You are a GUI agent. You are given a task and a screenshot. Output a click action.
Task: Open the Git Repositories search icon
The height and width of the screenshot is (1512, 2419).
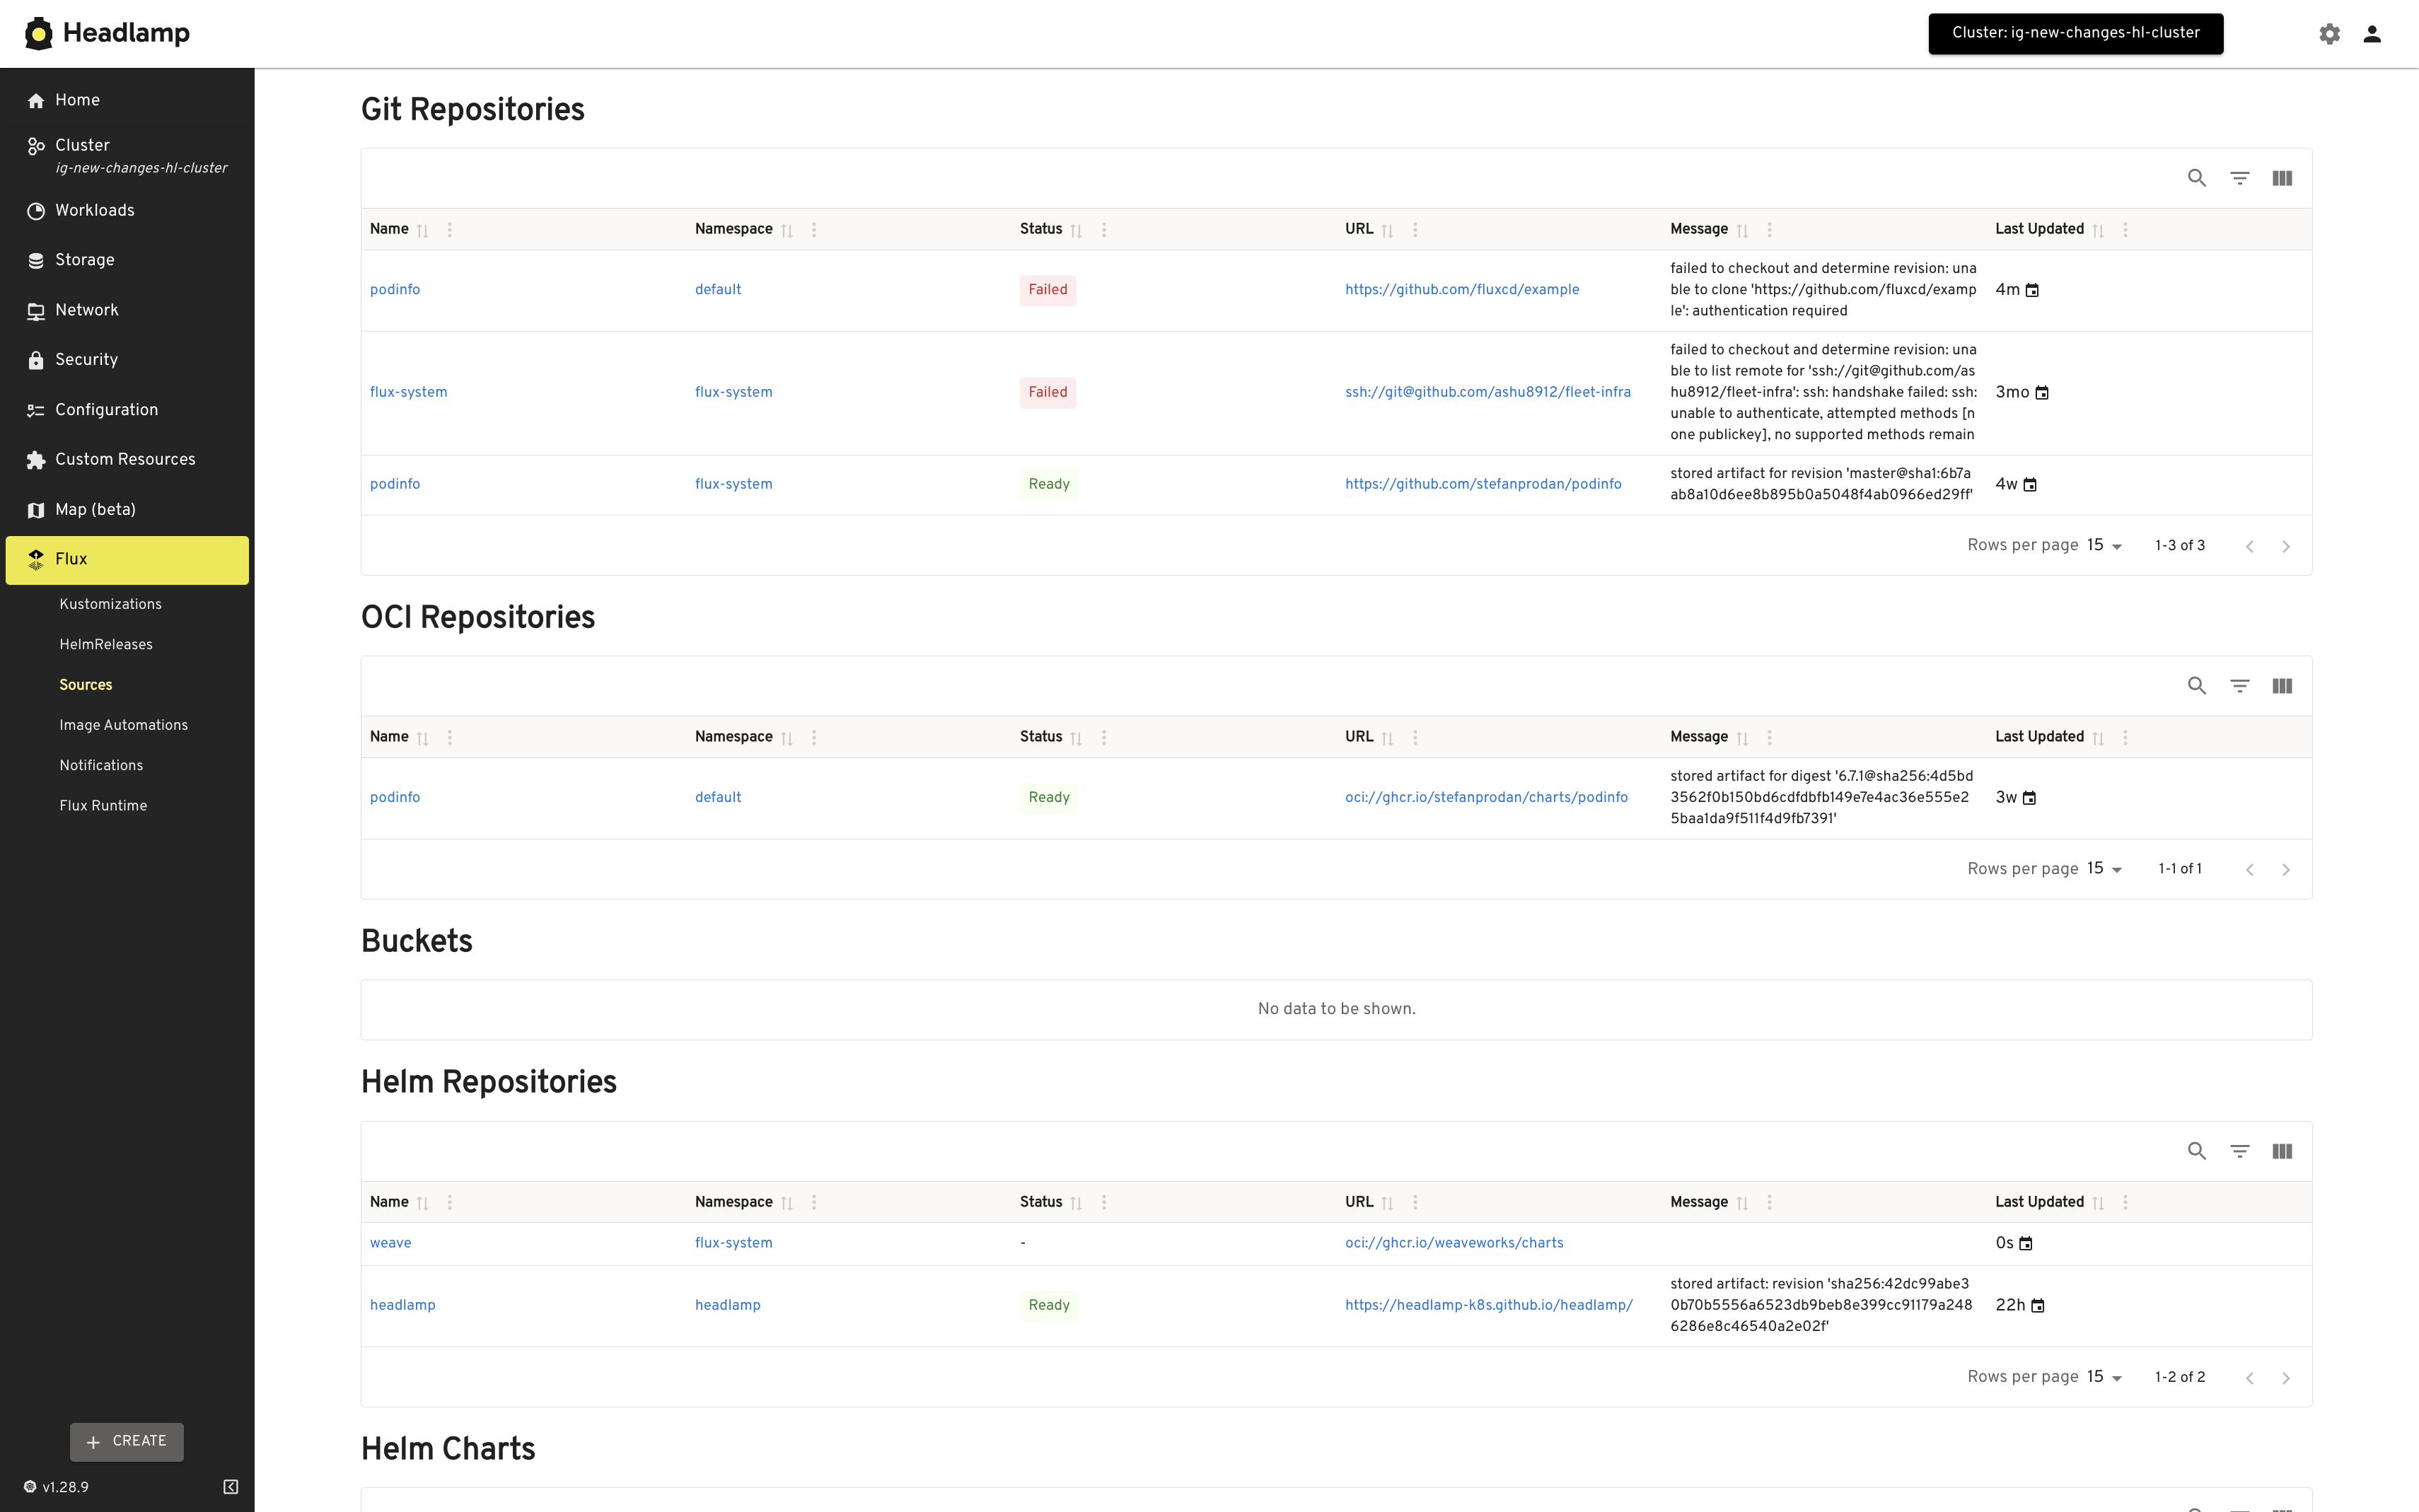click(x=2196, y=178)
